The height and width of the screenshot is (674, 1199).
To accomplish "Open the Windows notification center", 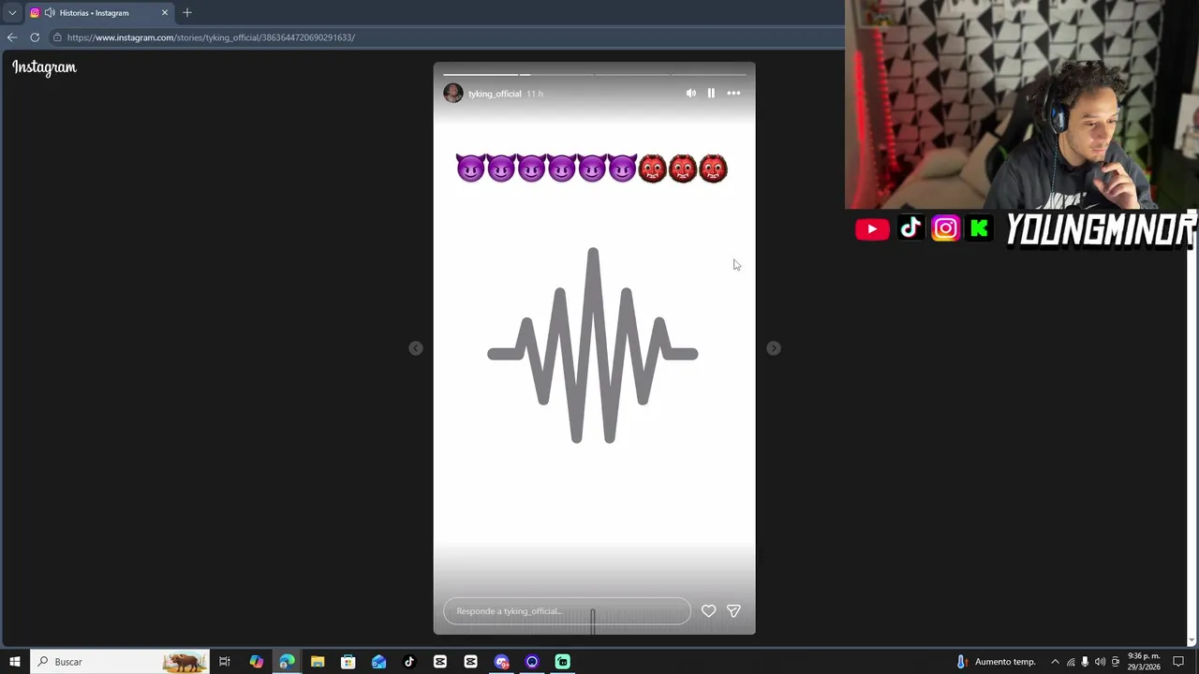I will (1179, 662).
